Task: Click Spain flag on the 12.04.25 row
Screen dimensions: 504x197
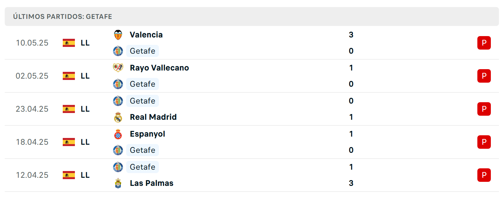Action: click(69, 175)
